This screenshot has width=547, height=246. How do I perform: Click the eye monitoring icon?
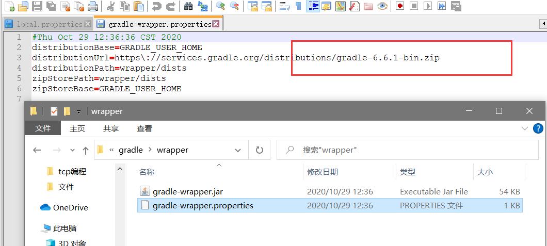tap(383, 6)
